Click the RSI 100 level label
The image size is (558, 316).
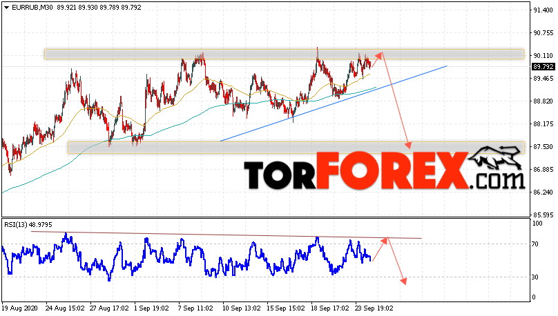[x=537, y=224]
